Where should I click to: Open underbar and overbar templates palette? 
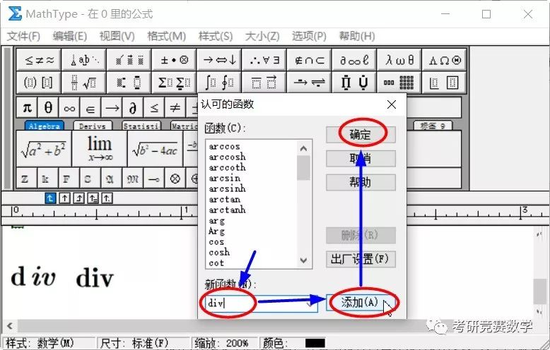[264, 83]
